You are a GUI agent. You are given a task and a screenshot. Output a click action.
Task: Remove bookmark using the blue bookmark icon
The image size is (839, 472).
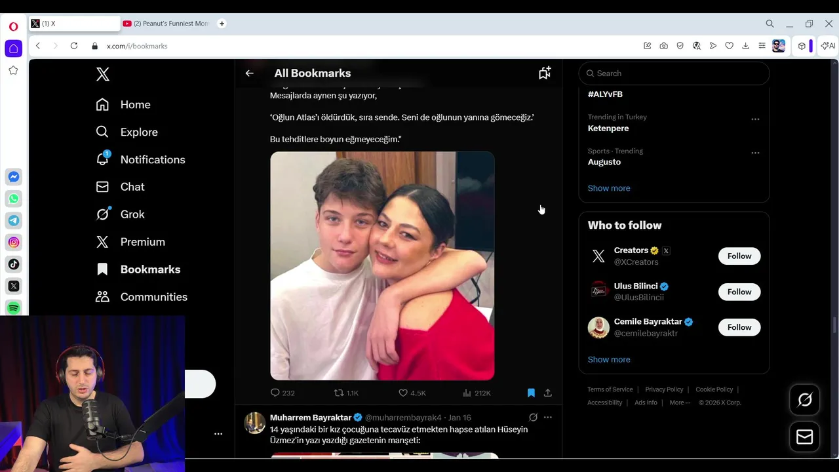tap(531, 393)
